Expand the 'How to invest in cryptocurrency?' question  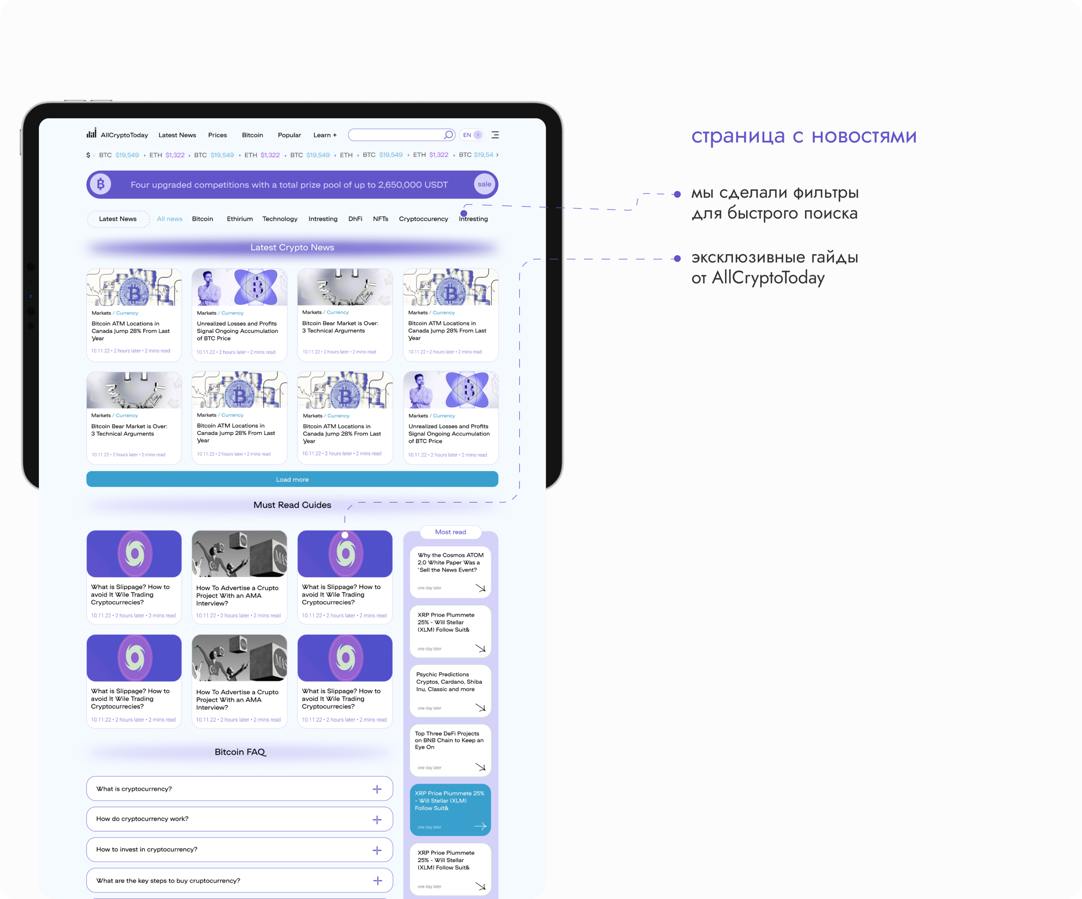pos(377,851)
